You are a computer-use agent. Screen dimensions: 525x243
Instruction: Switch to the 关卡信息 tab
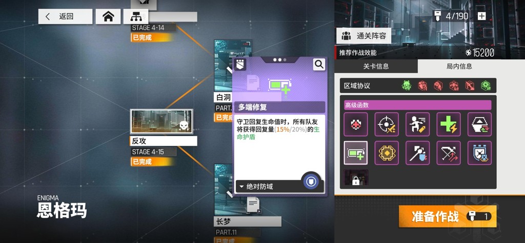[376, 66]
